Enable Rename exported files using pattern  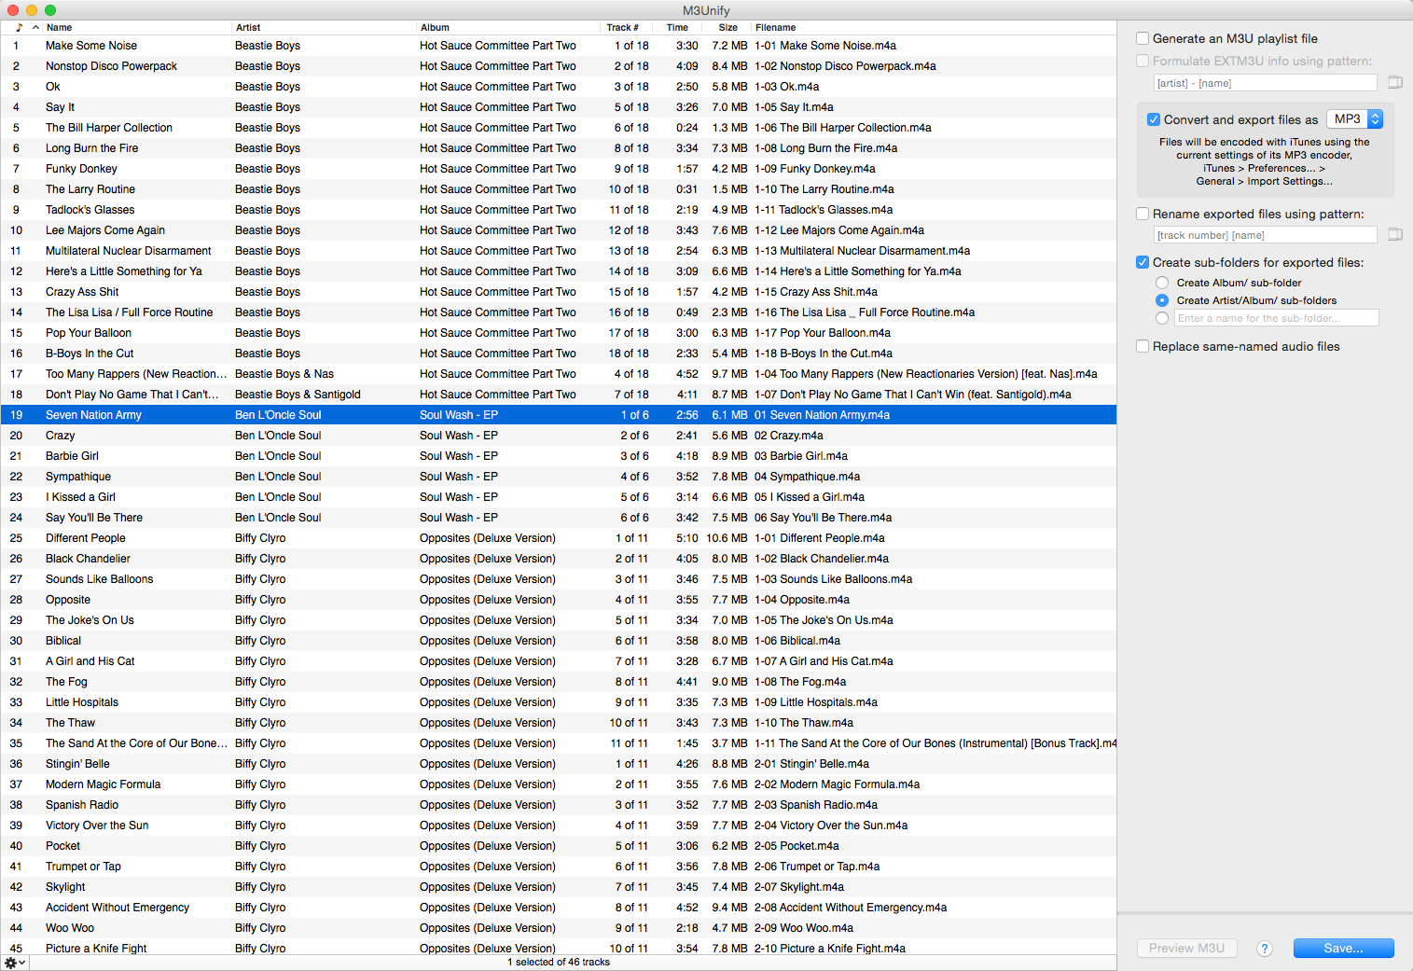tap(1143, 214)
